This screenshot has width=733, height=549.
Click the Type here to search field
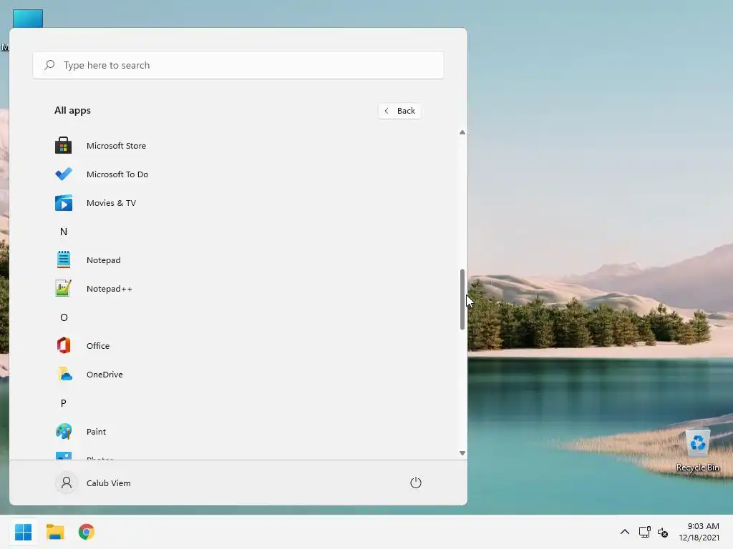[x=238, y=65]
